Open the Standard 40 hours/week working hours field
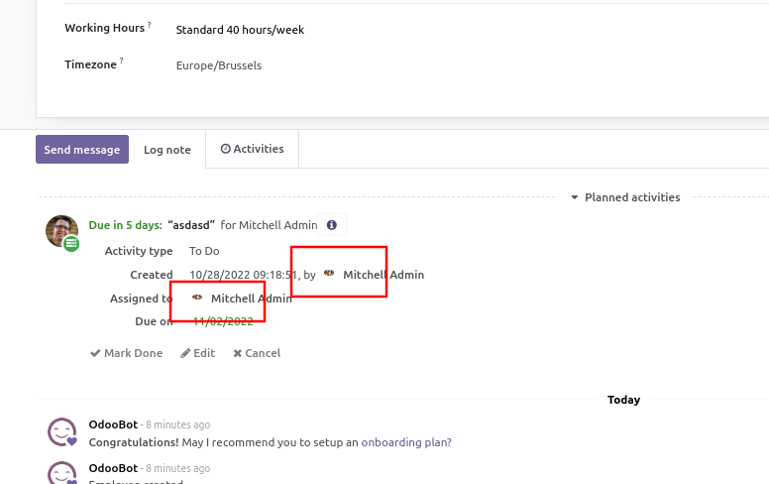 coord(240,30)
